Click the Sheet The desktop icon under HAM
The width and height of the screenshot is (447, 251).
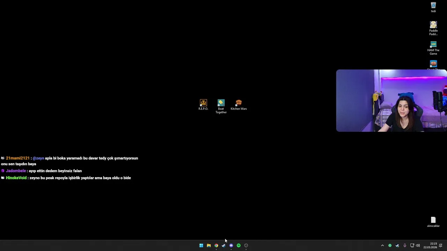pyautogui.click(x=433, y=65)
